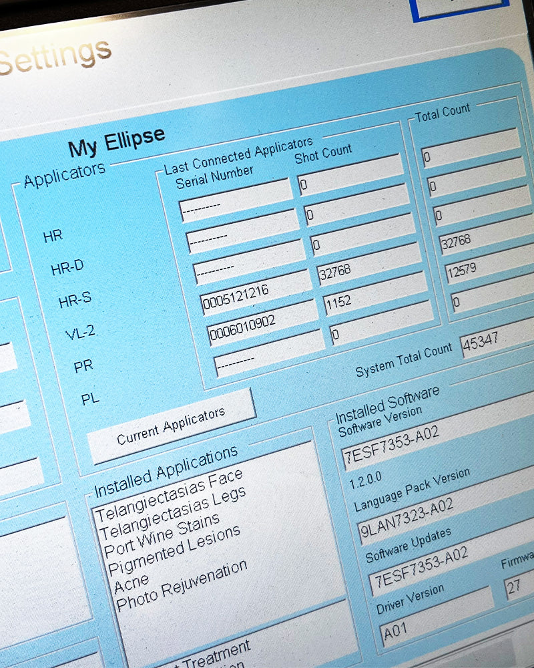Image resolution: width=534 pixels, height=668 pixels.
Task: Select Photo Rejuvenation application
Action: tap(182, 586)
